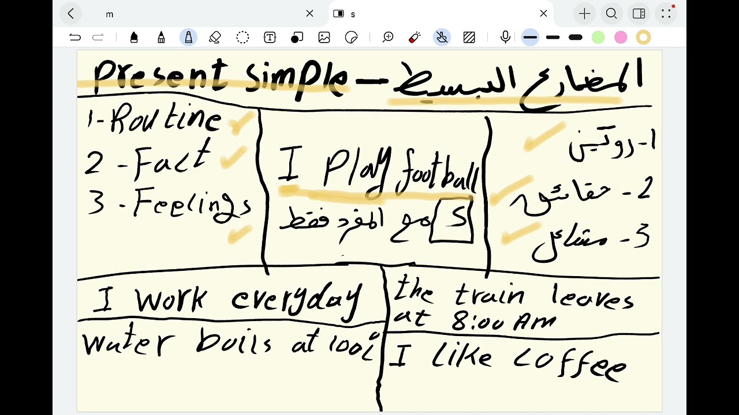Select the Lasso selection tool
The height and width of the screenshot is (415, 739).
point(242,37)
